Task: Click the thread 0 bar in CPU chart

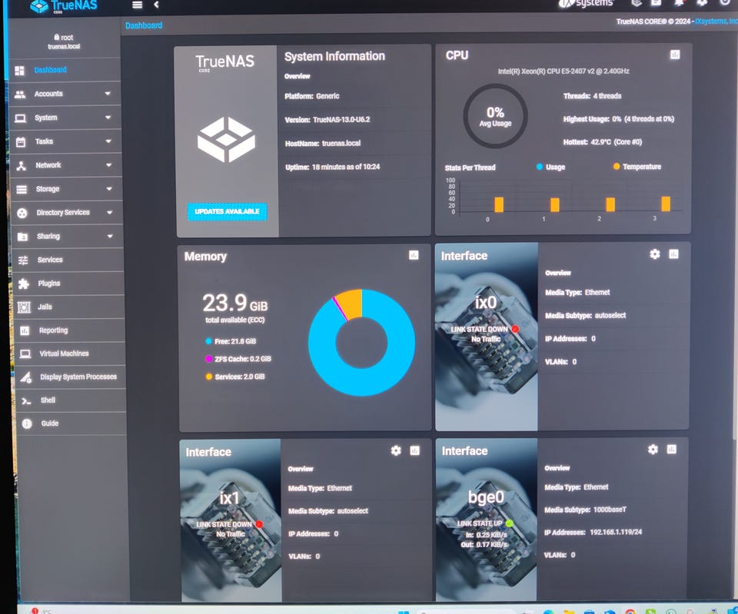Action: [499, 204]
